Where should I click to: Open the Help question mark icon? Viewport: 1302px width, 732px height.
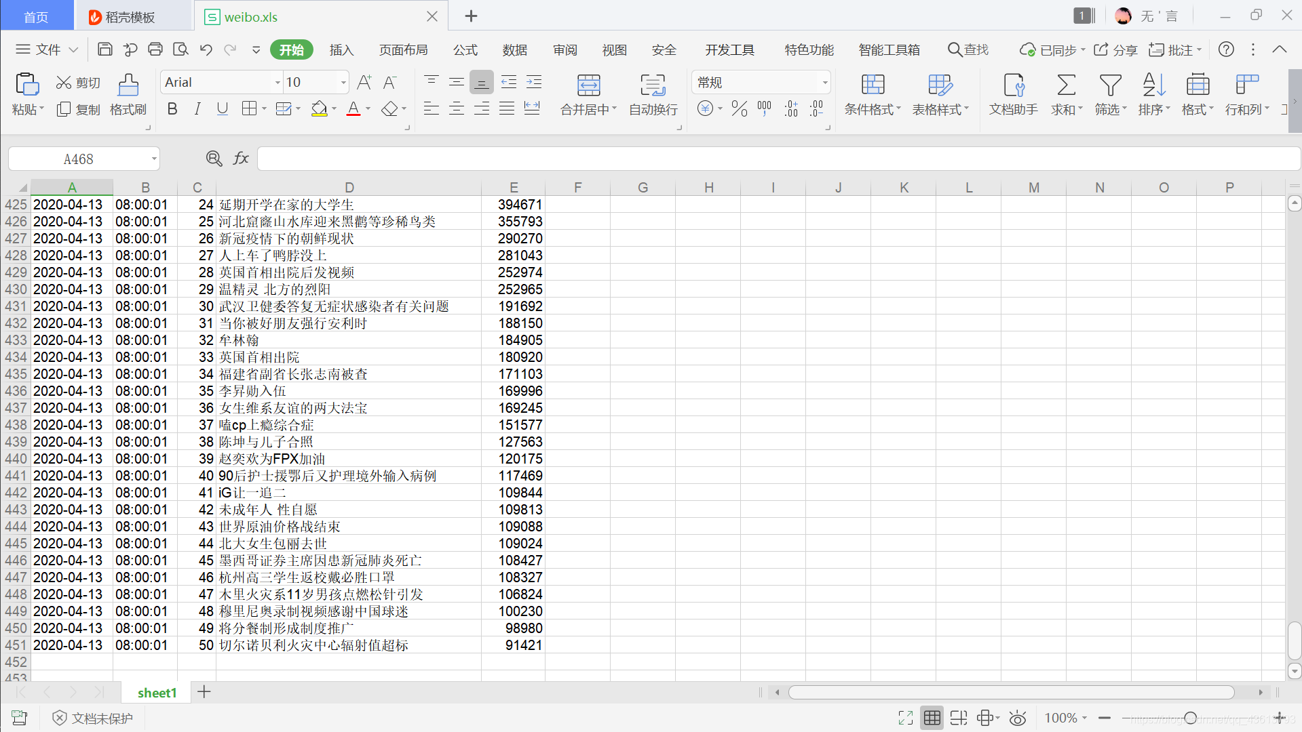1226,49
